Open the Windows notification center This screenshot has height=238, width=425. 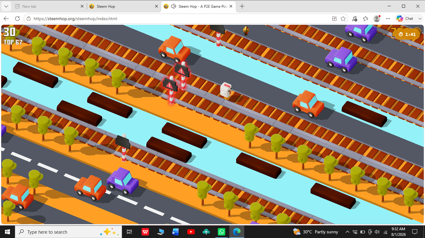415,232
